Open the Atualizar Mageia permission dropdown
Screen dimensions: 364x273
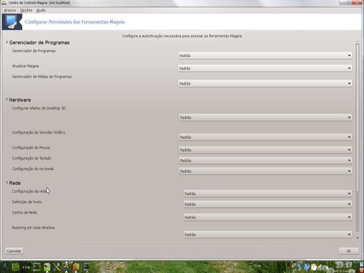(265, 68)
